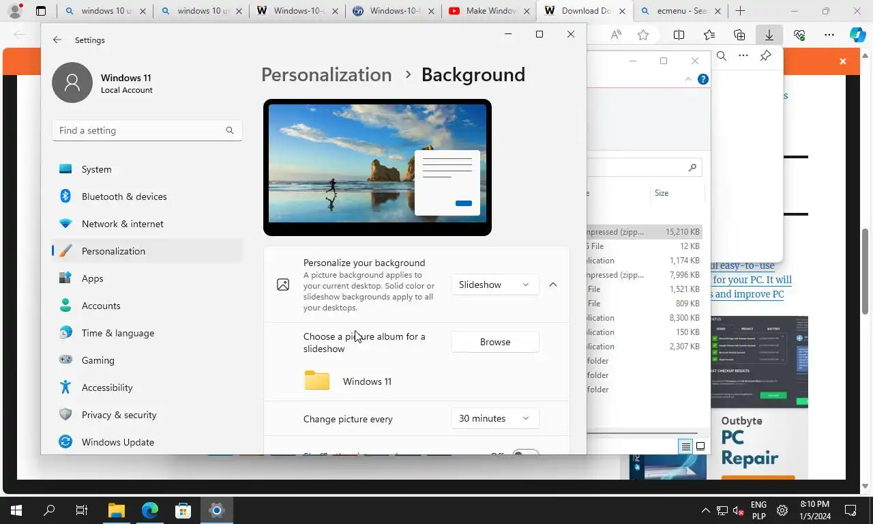
Task: Open Time & language category
Action: point(147,333)
